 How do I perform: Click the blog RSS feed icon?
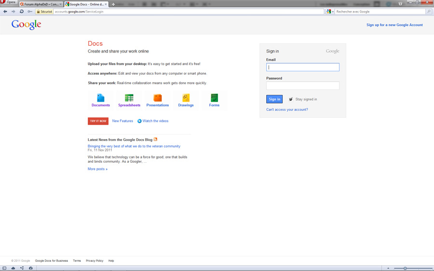155,139
